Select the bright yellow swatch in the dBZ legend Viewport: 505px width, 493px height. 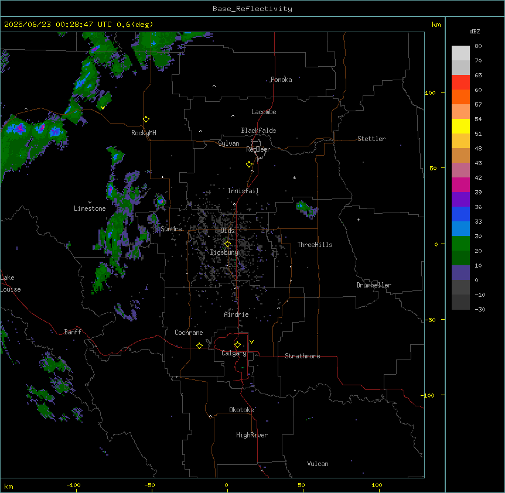coord(460,126)
